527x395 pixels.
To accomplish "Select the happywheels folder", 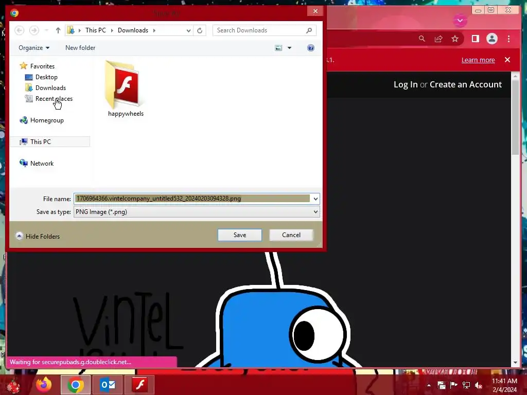I will pyautogui.click(x=126, y=88).
